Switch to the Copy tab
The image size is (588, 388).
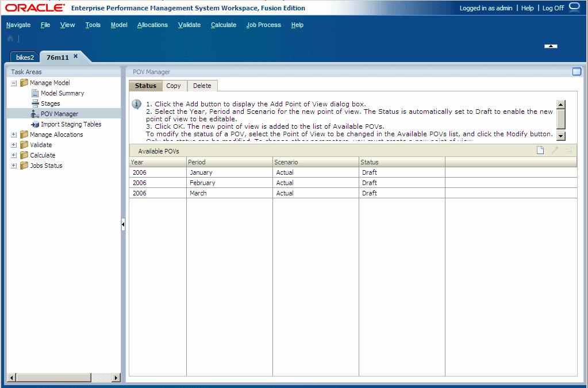[174, 85]
